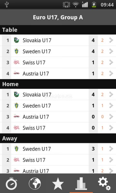Open the globe countries tab

coord(35,184)
